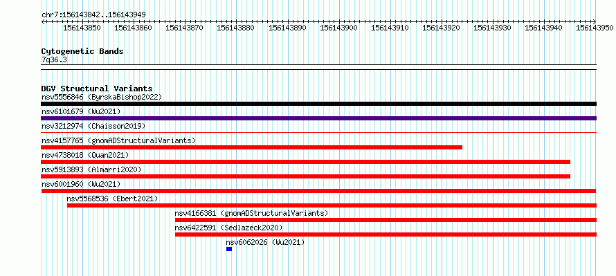This screenshot has height=276, width=616.
Task: Click the nsv5556846 (ByrskaBishop2022) label
Action: pos(101,97)
